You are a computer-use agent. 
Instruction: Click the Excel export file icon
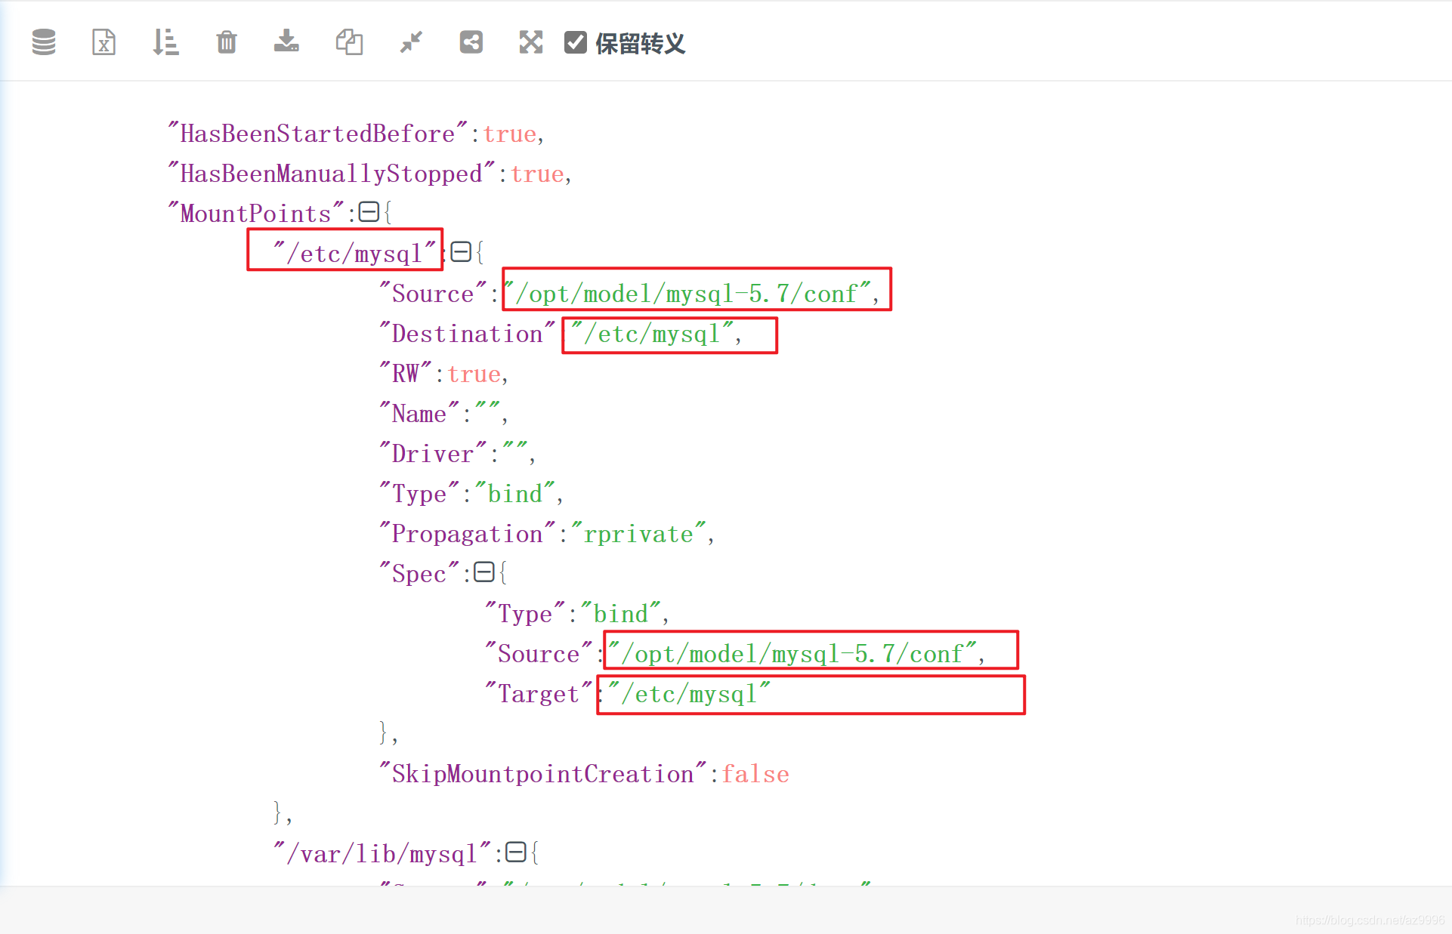[x=103, y=42]
